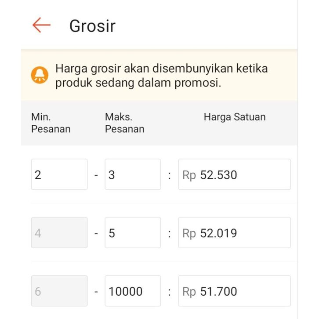Edit the unit price field showing 51.700
This screenshot has width=319, height=319.
(234, 291)
